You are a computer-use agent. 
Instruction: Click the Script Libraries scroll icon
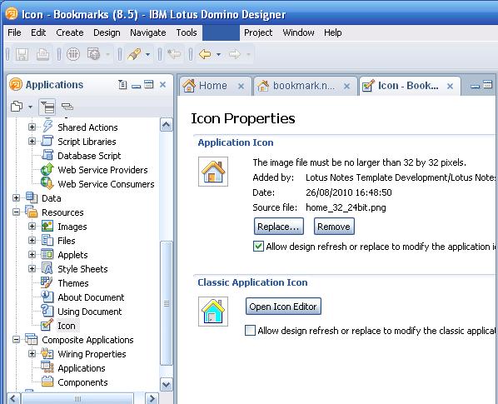coord(47,141)
